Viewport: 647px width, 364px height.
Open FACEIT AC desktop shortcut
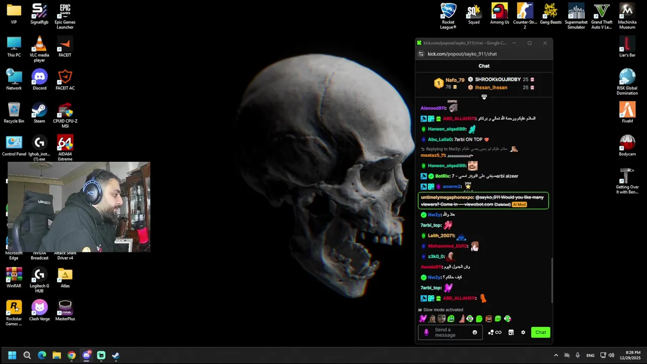(x=65, y=79)
